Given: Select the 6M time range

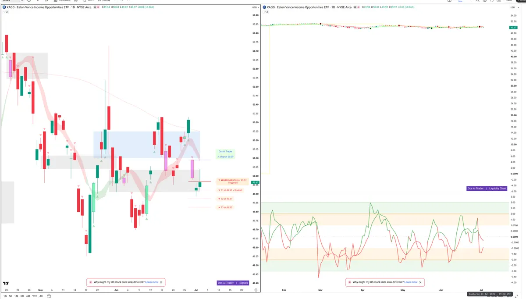Looking at the screenshot, I should pos(28,296).
